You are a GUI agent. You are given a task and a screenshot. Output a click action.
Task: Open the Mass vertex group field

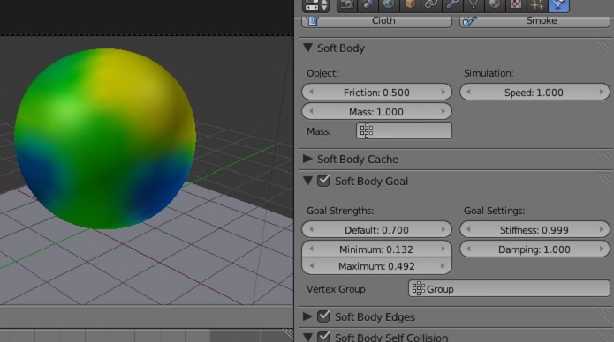click(404, 130)
